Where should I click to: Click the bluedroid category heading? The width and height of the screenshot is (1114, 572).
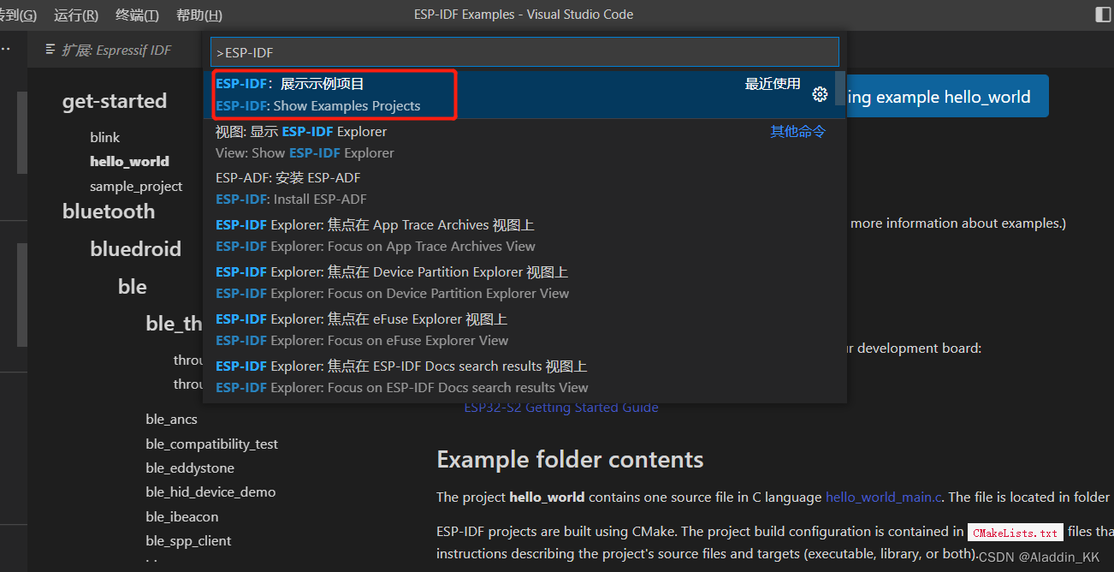[136, 249]
